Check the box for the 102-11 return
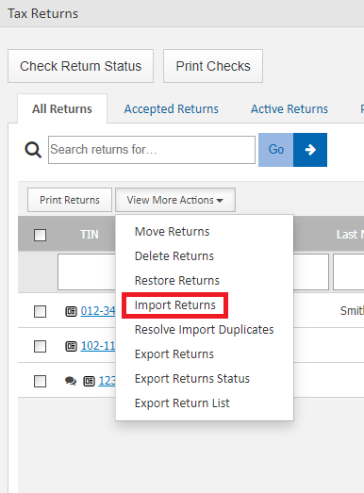 (40, 347)
